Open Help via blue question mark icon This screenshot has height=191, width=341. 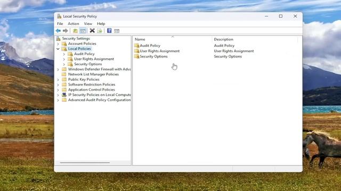click(x=109, y=31)
